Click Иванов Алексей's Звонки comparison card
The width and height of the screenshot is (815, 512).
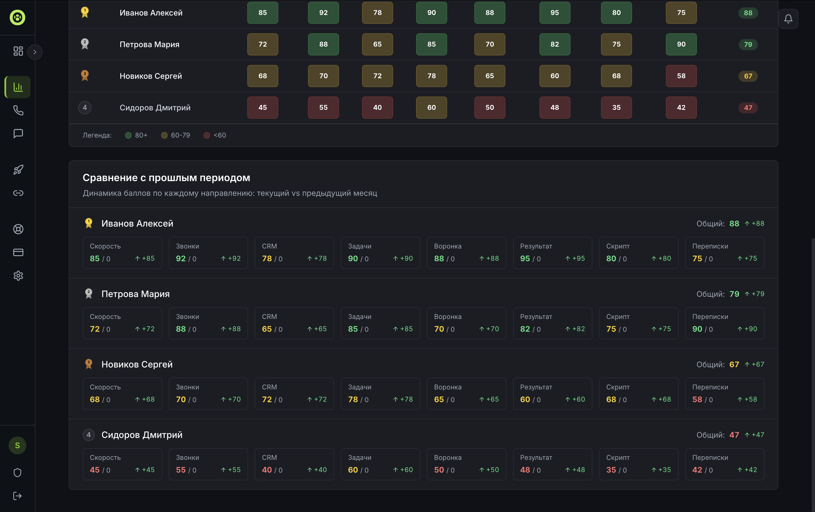tap(208, 253)
